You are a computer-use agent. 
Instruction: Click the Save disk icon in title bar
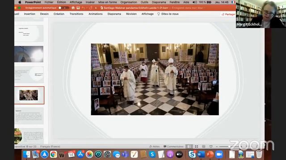coord(78,8)
